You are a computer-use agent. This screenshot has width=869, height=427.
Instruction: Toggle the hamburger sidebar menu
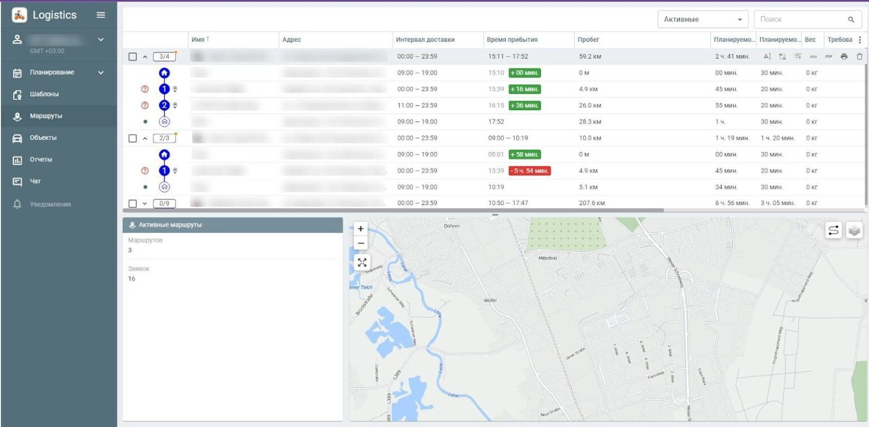tap(101, 15)
